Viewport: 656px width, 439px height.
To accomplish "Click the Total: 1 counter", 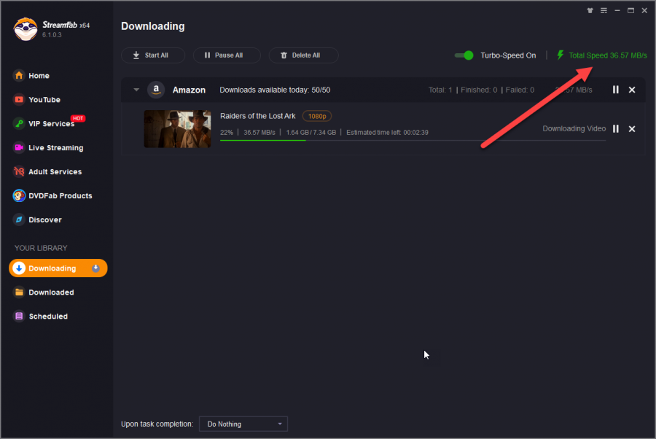I will 440,90.
